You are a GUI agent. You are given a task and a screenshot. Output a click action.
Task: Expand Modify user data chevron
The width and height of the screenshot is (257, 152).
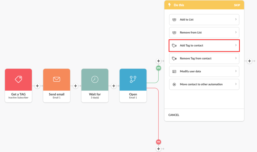(x=236, y=71)
